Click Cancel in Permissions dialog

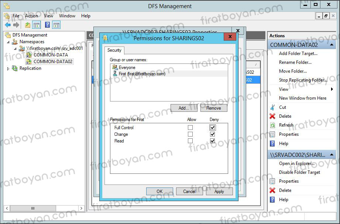189,191
